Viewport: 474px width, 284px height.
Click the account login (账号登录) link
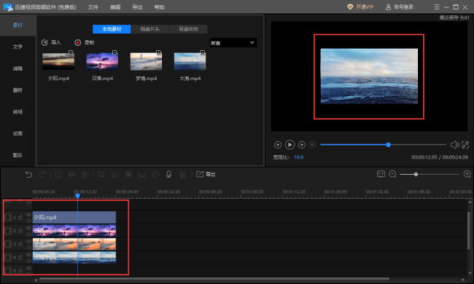[x=400, y=7]
